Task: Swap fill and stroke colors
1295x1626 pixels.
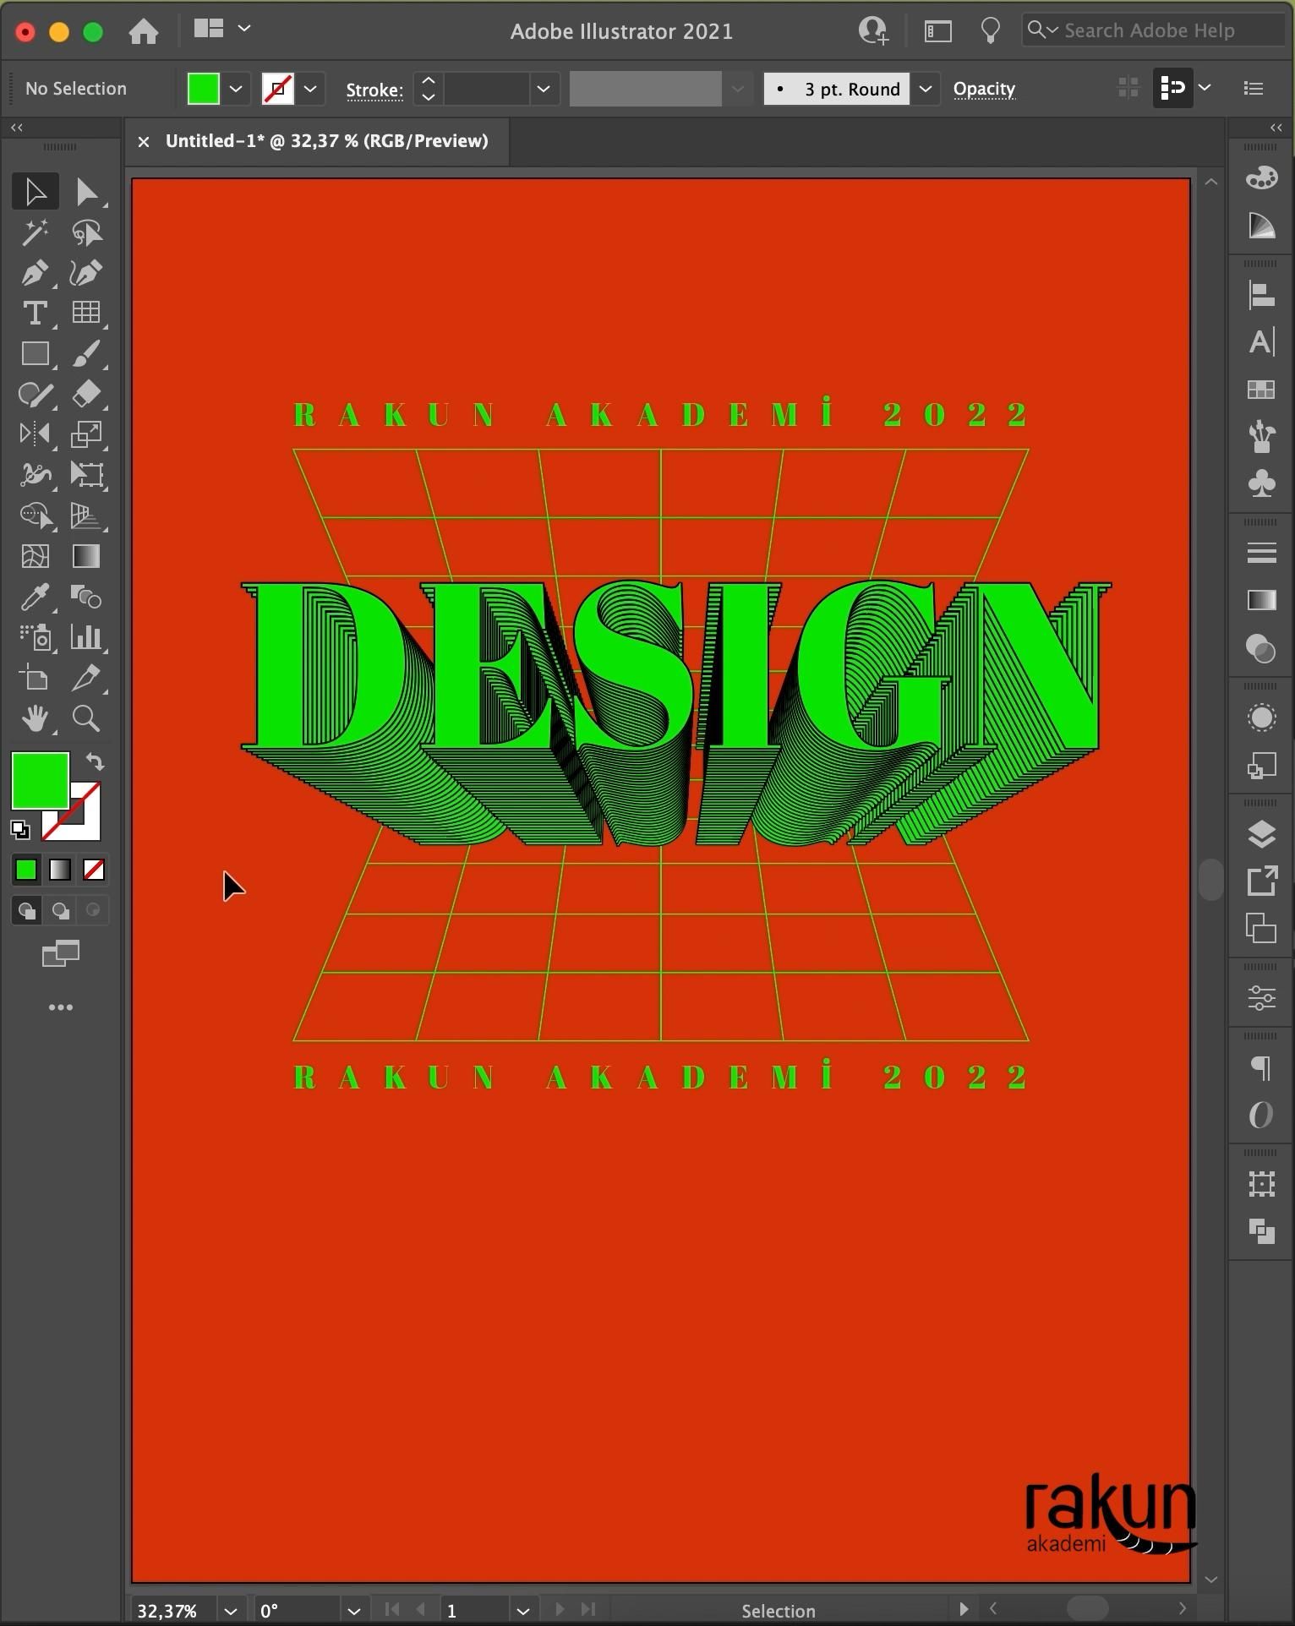Action: (x=95, y=762)
